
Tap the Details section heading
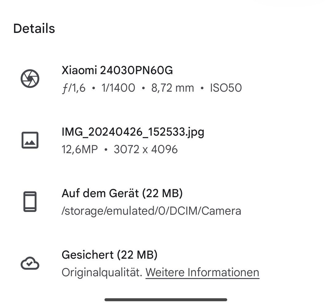coord(34,29)
